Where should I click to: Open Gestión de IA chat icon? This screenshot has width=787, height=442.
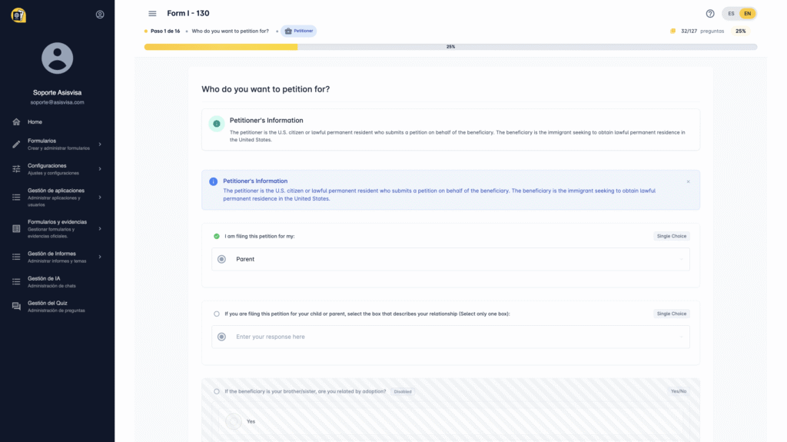pyautogui.click(x=16, y=282)
